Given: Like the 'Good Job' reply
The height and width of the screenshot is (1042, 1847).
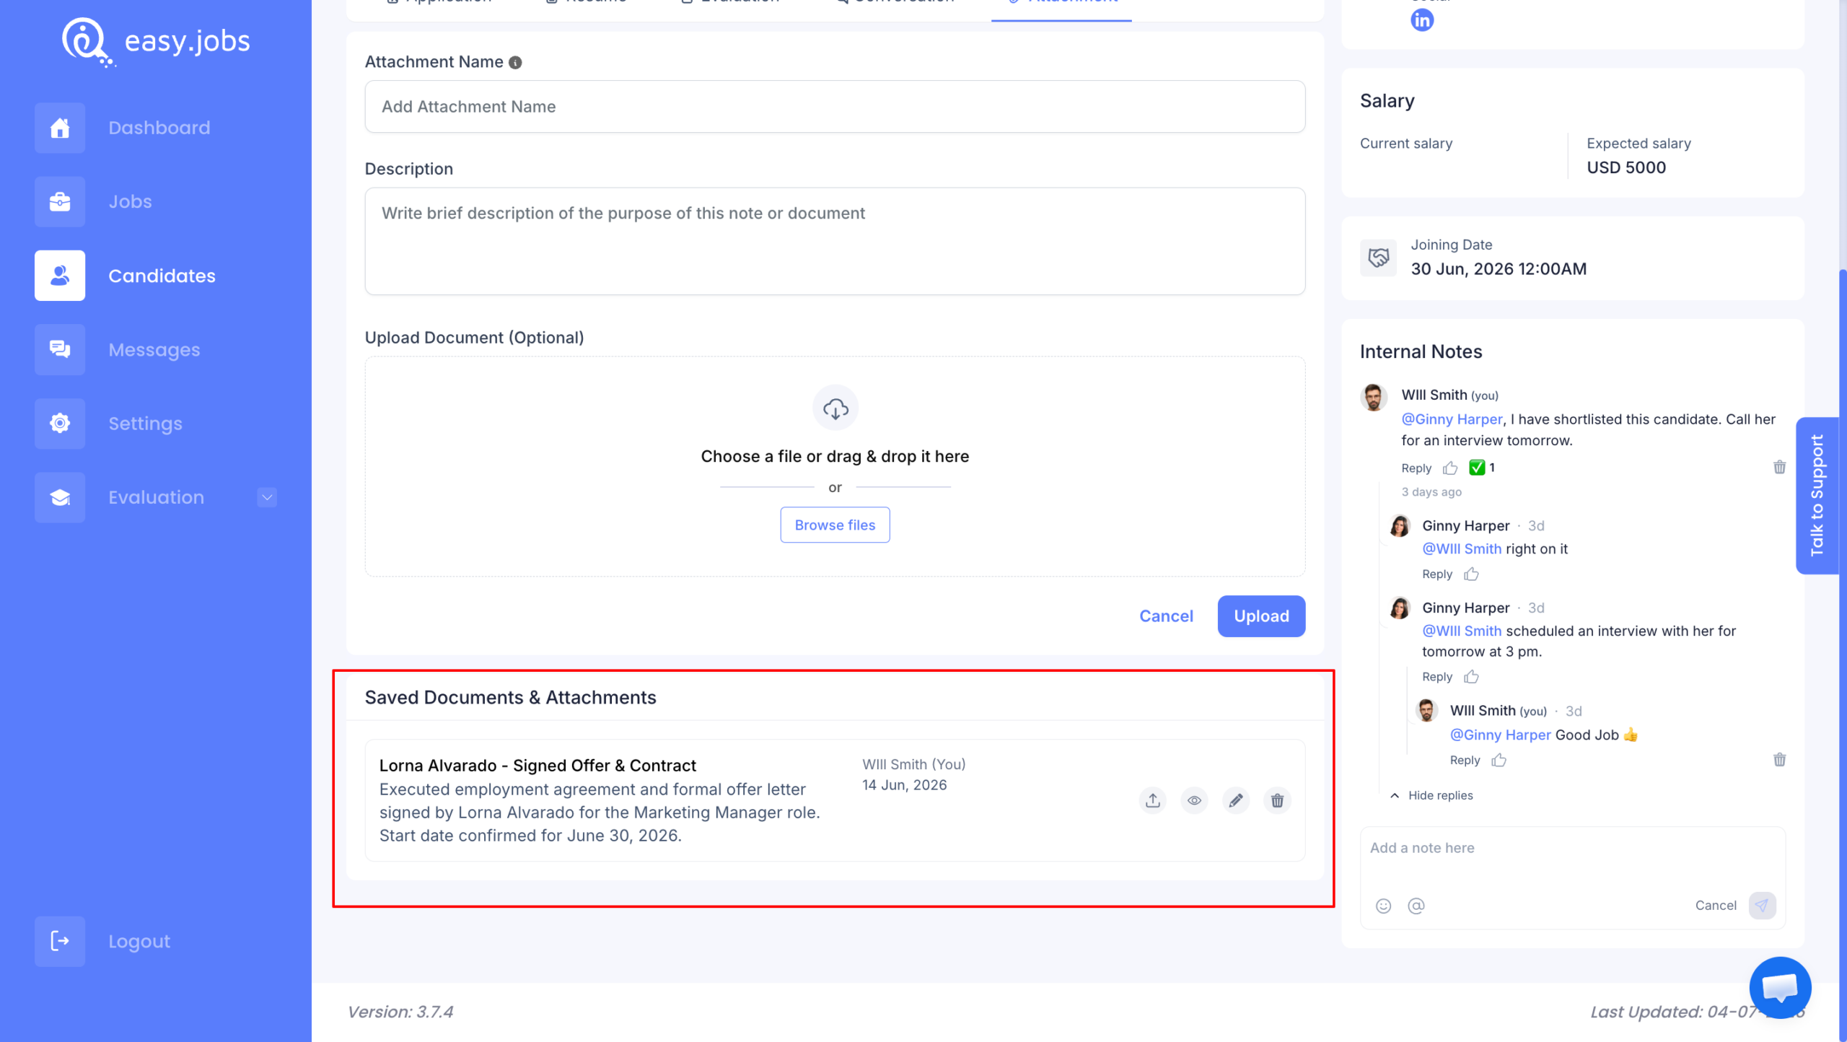Looking at the screenshot, I should pos(1499,760).
